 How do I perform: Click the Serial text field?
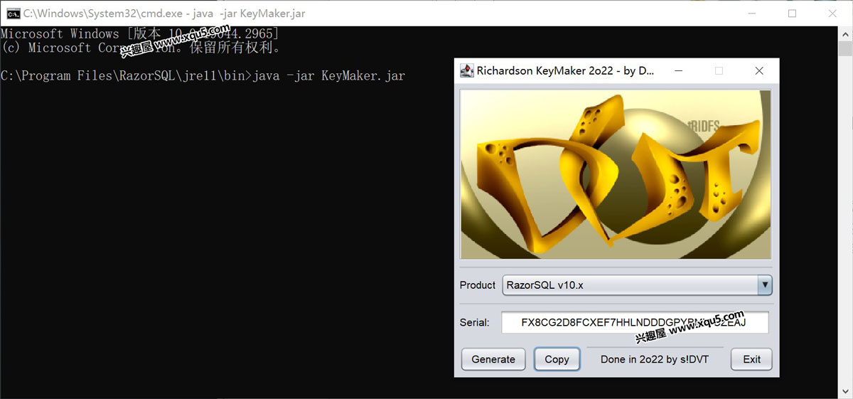635,322
